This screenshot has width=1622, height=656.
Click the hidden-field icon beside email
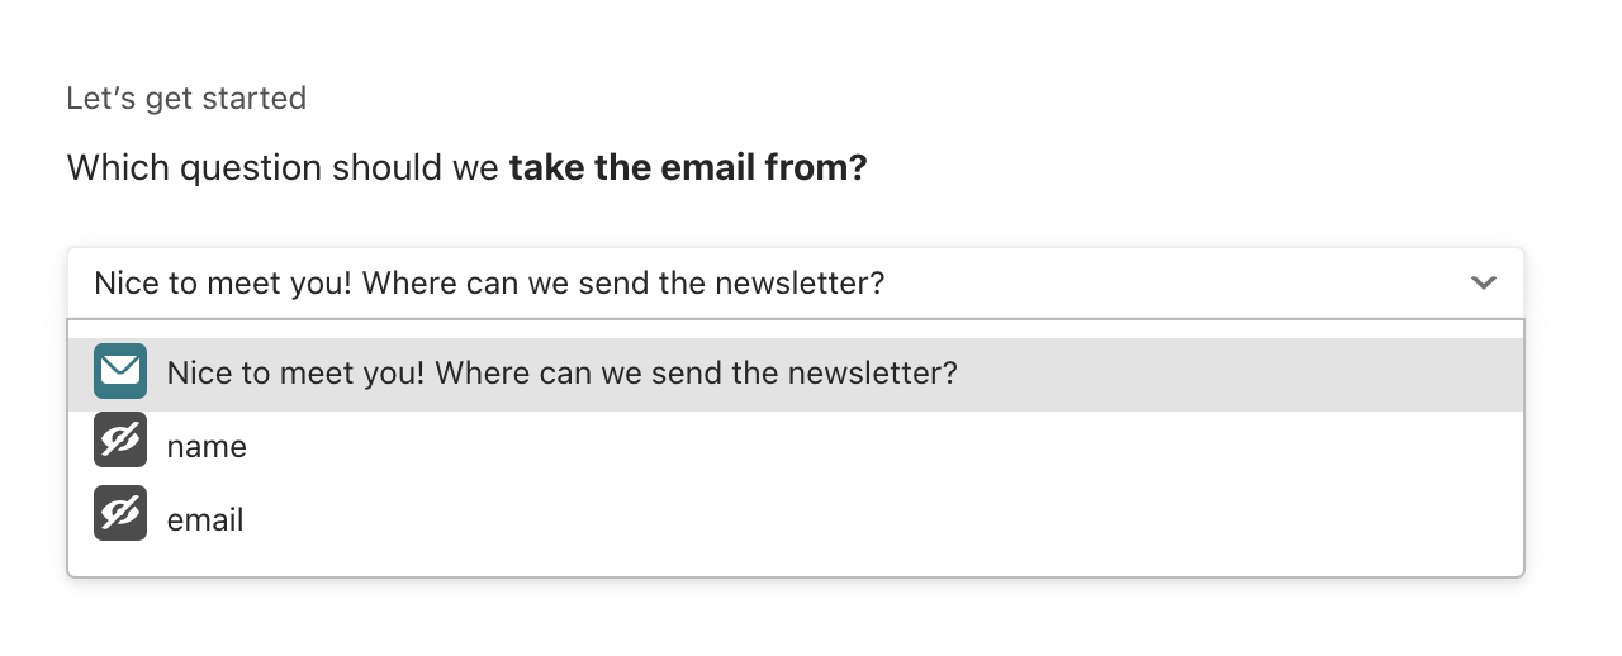(x=120, y=513)
